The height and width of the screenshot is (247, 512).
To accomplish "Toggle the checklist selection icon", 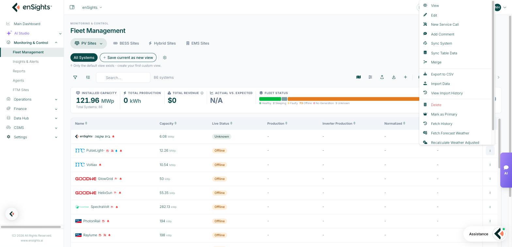I will pos(88,77).
